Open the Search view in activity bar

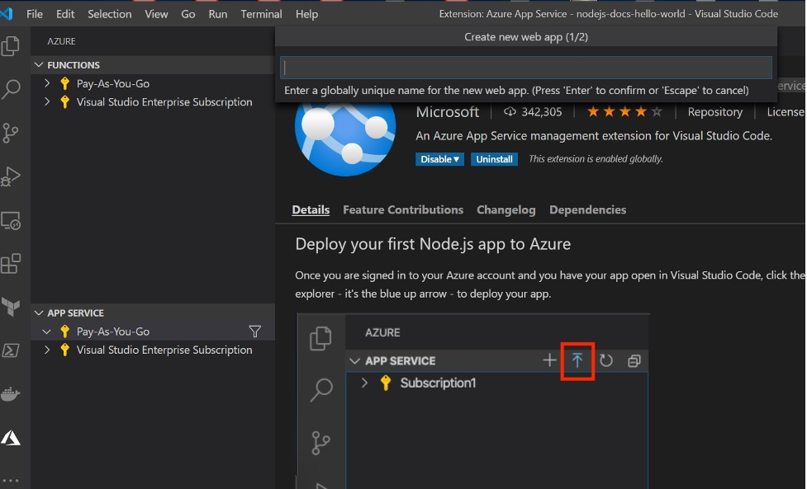point(10,89)
